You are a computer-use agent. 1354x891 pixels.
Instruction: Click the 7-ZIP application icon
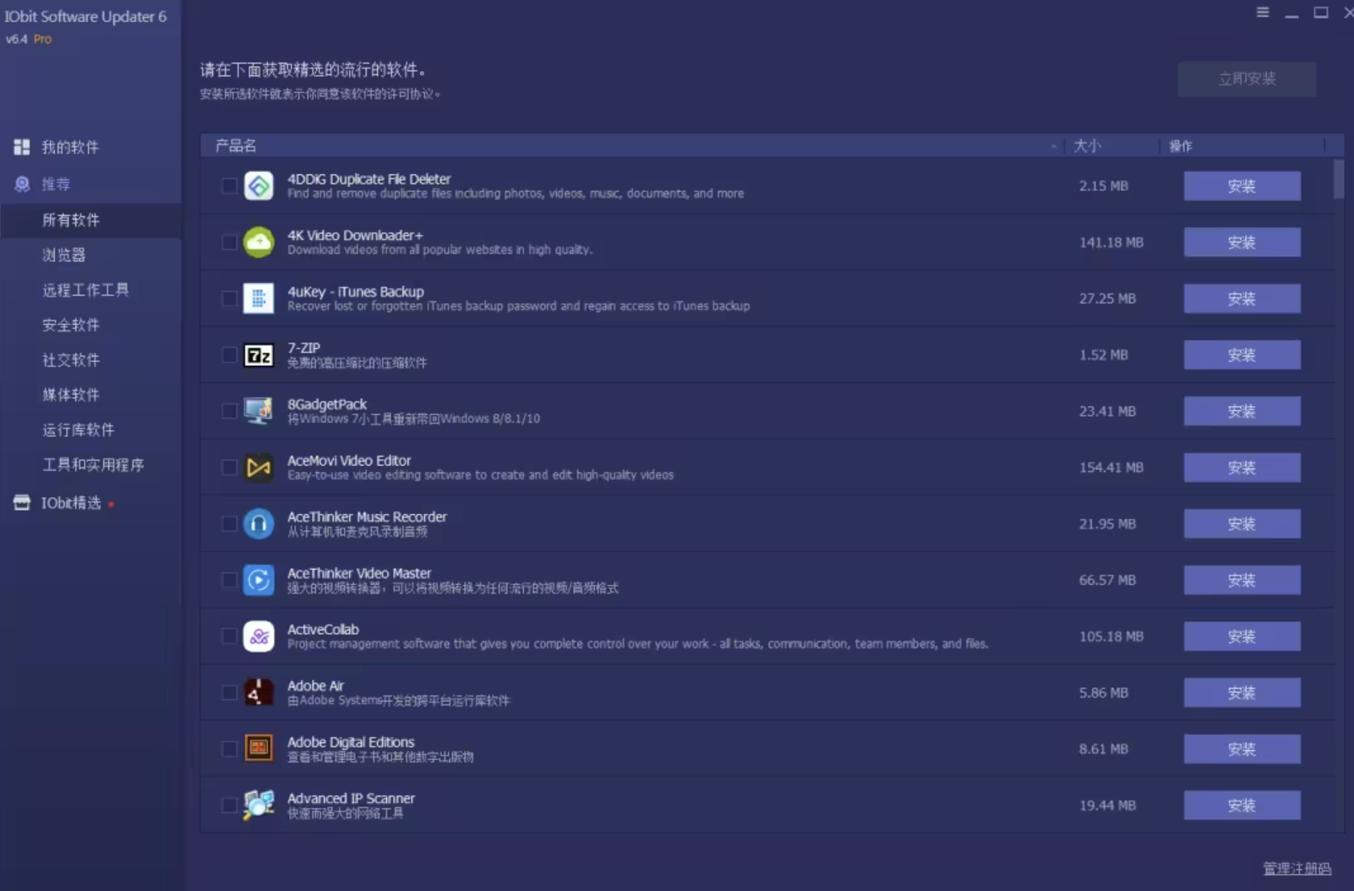pyautogui.click(x=259, y=355)
